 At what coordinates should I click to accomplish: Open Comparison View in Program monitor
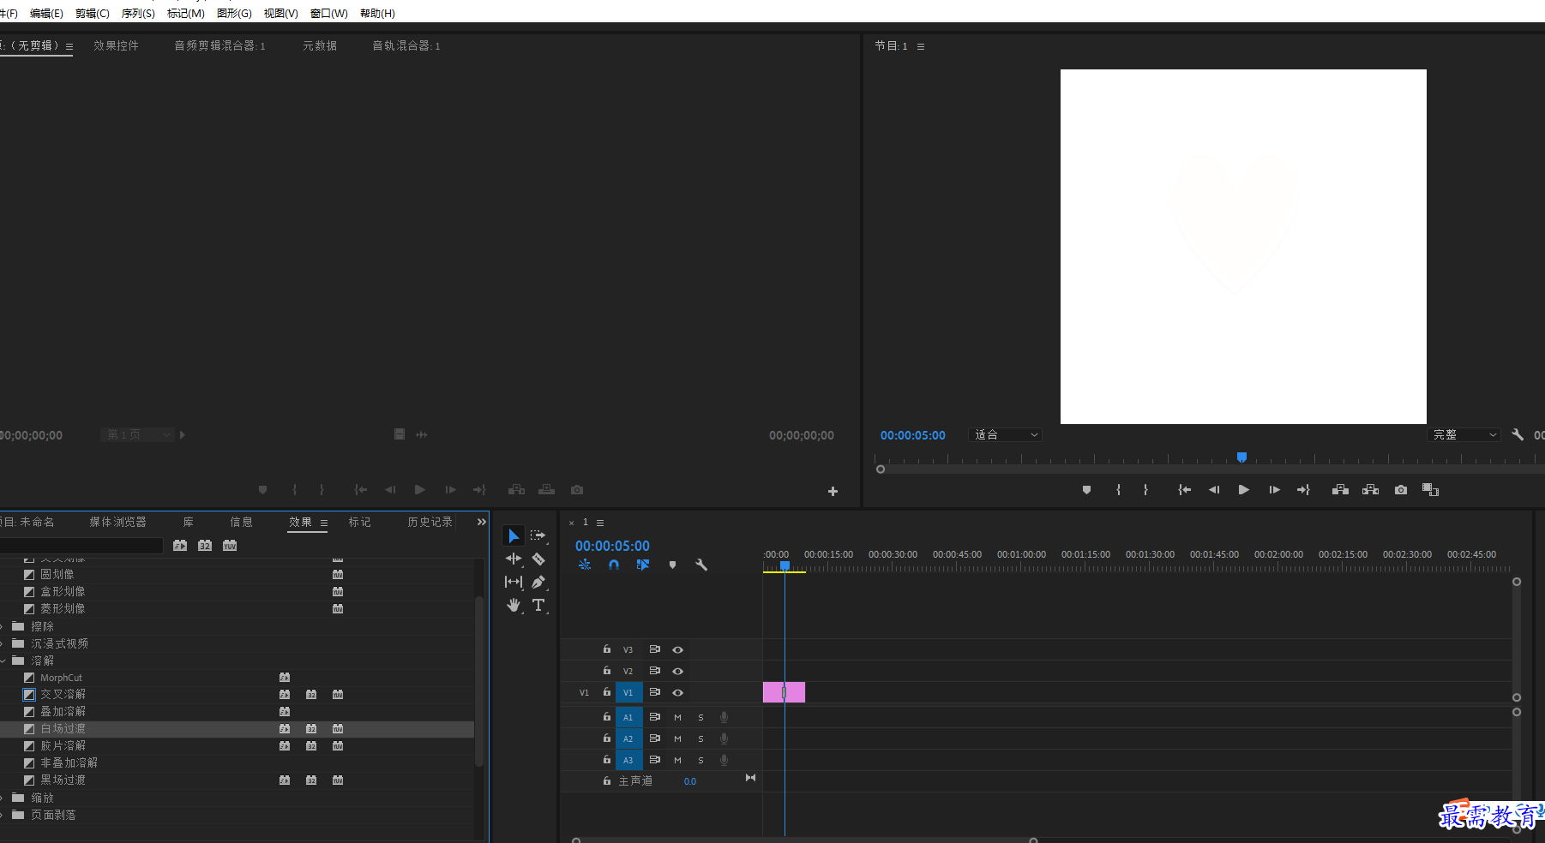[x=1430, y=490]
